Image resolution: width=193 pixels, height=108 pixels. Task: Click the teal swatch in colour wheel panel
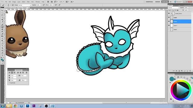click(172, 79)
